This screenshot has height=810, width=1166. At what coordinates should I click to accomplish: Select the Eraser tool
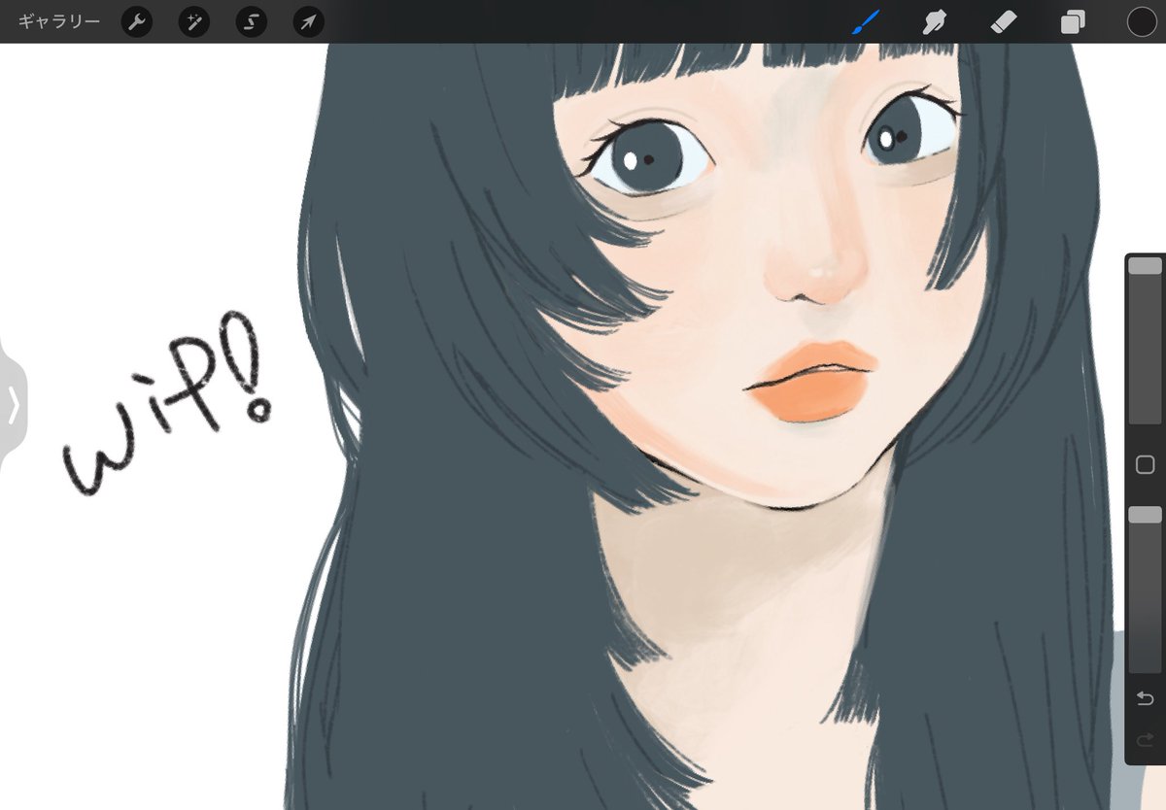point(1003,21)
